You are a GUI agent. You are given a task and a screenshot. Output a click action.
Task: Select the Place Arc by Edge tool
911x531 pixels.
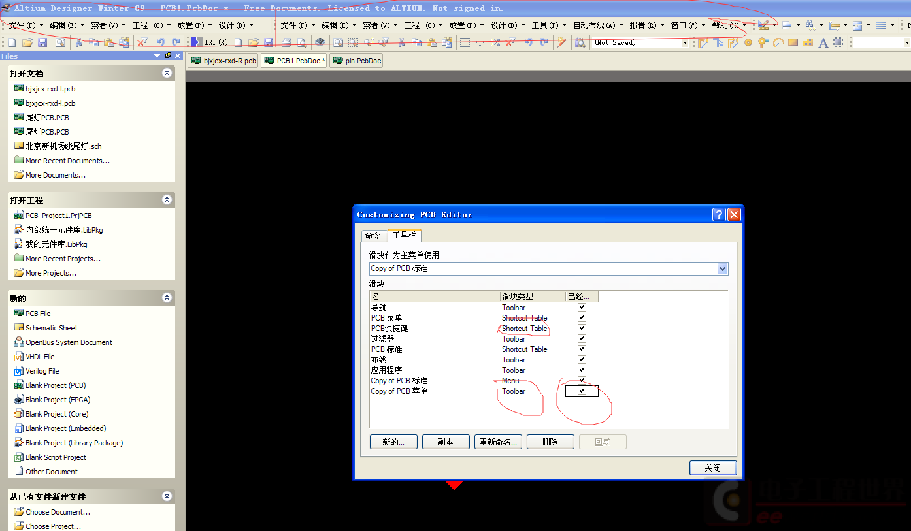[x=778, y=42]
